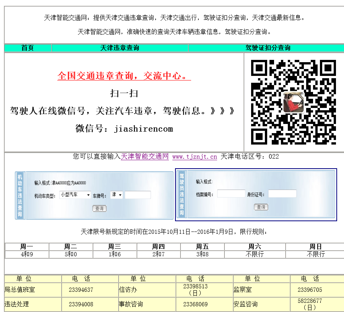Click 查询 in vehicle violation panel
Image resolution: width=344 pixels, height=312 pixels.
point(99,208)
